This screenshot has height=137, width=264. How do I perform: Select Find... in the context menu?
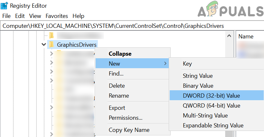[x=116, y=74]
